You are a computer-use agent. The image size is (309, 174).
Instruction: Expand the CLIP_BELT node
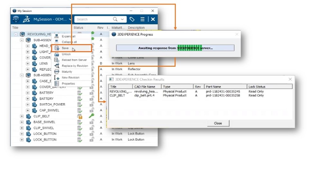22,116
